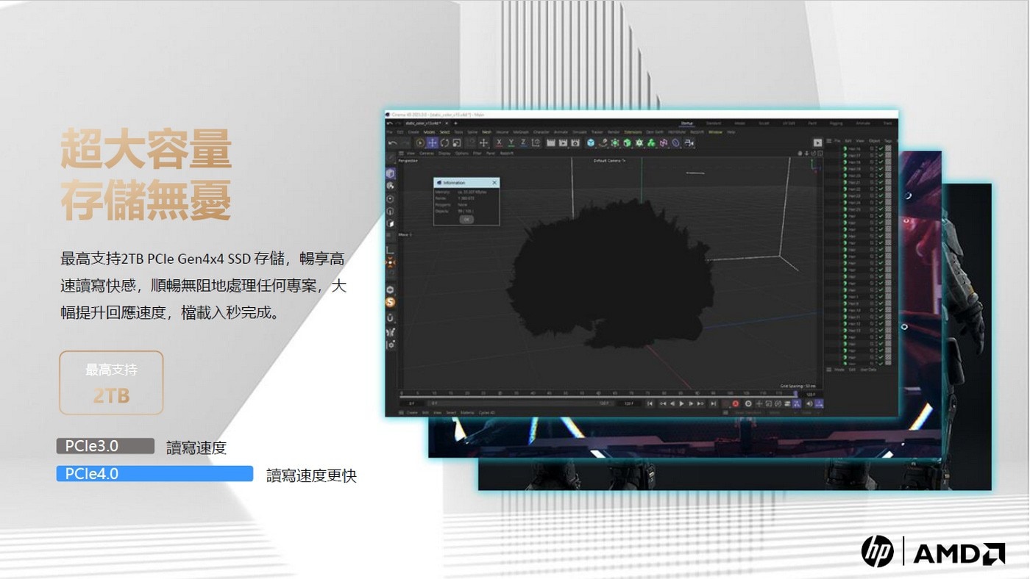1030x579 pixels.
Task: Open the File menu in Cinema 4D
Action: tap(389, 132)
